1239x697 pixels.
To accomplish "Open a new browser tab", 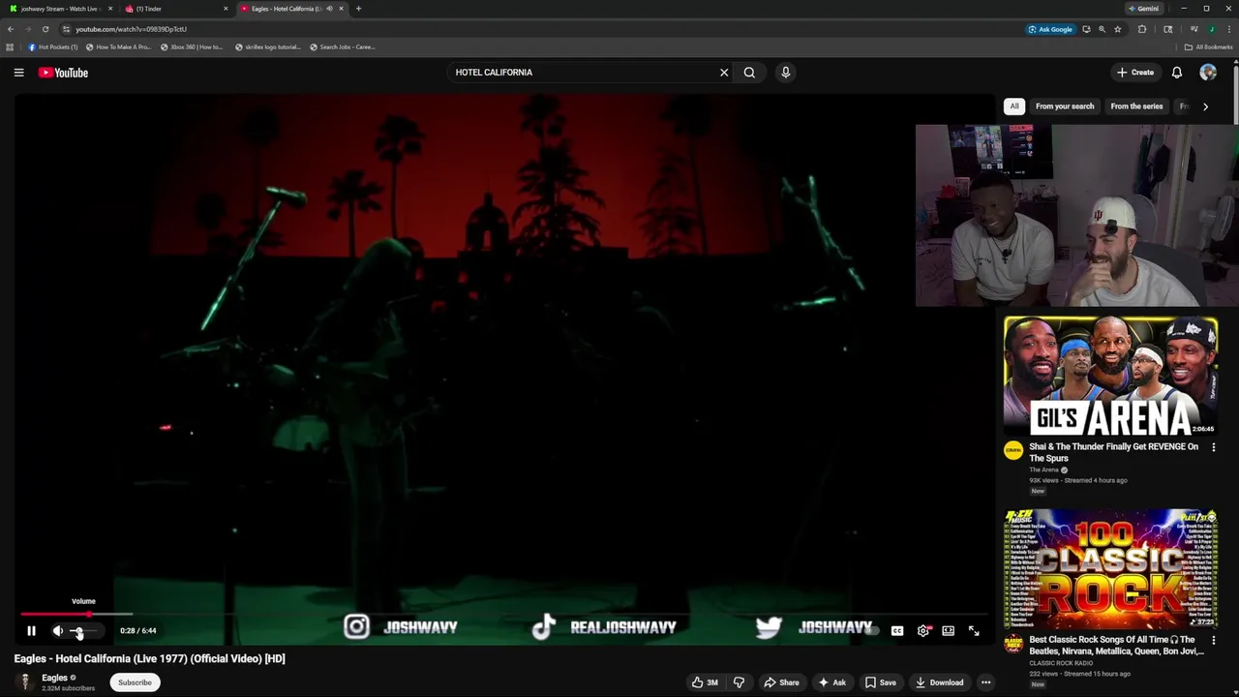I will click(358, 9).
